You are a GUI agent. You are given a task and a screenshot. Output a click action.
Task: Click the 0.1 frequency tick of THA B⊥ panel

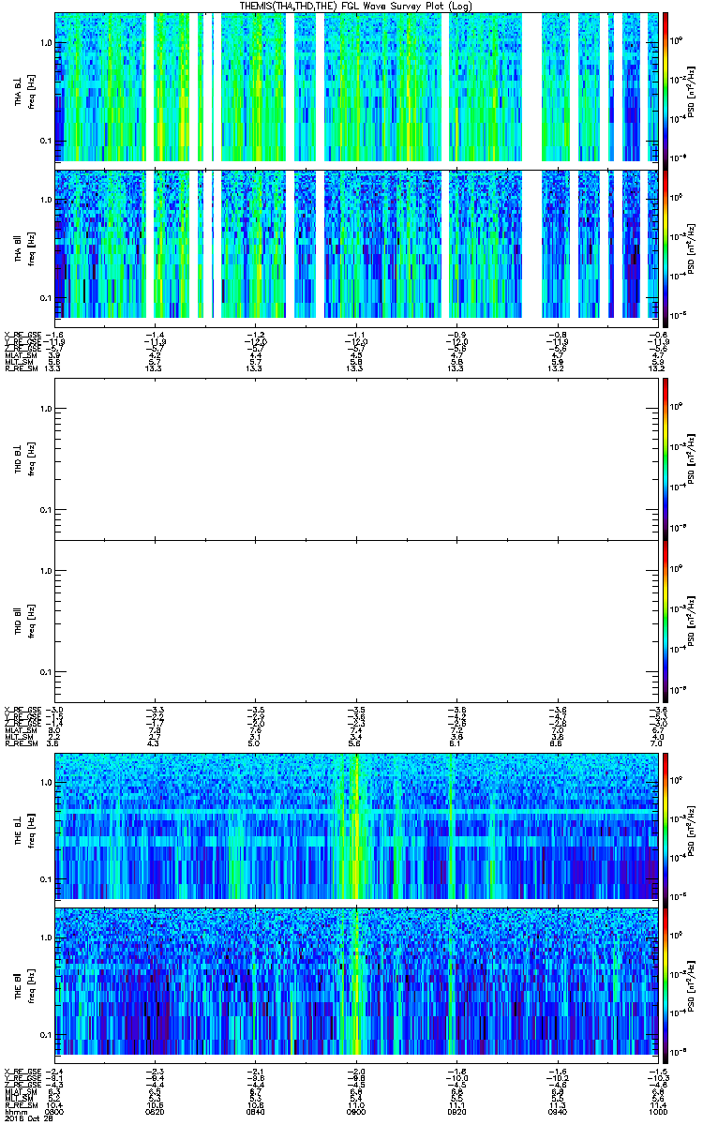click(x=45, y=142)
